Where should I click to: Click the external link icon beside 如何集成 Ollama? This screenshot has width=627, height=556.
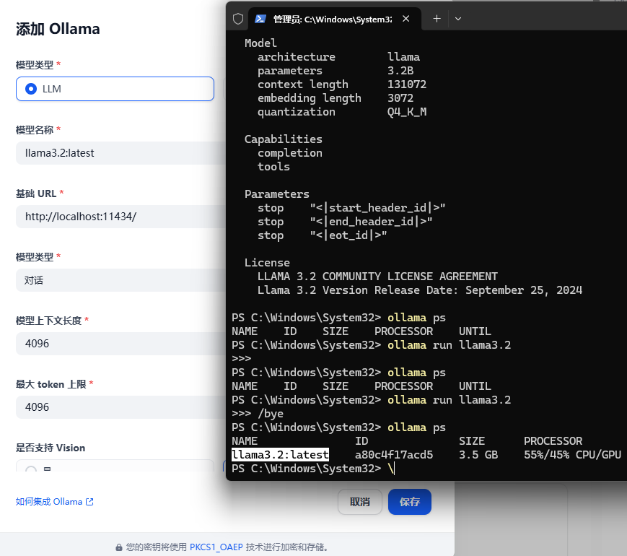(x=89, y=502)
